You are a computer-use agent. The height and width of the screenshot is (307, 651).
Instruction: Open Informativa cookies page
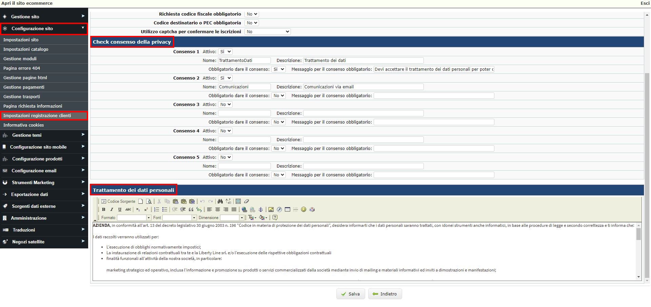44,125
